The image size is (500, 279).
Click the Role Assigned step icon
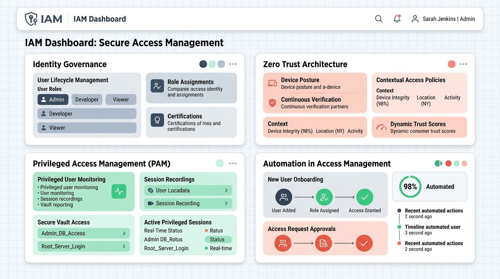[x=324, y=197]
